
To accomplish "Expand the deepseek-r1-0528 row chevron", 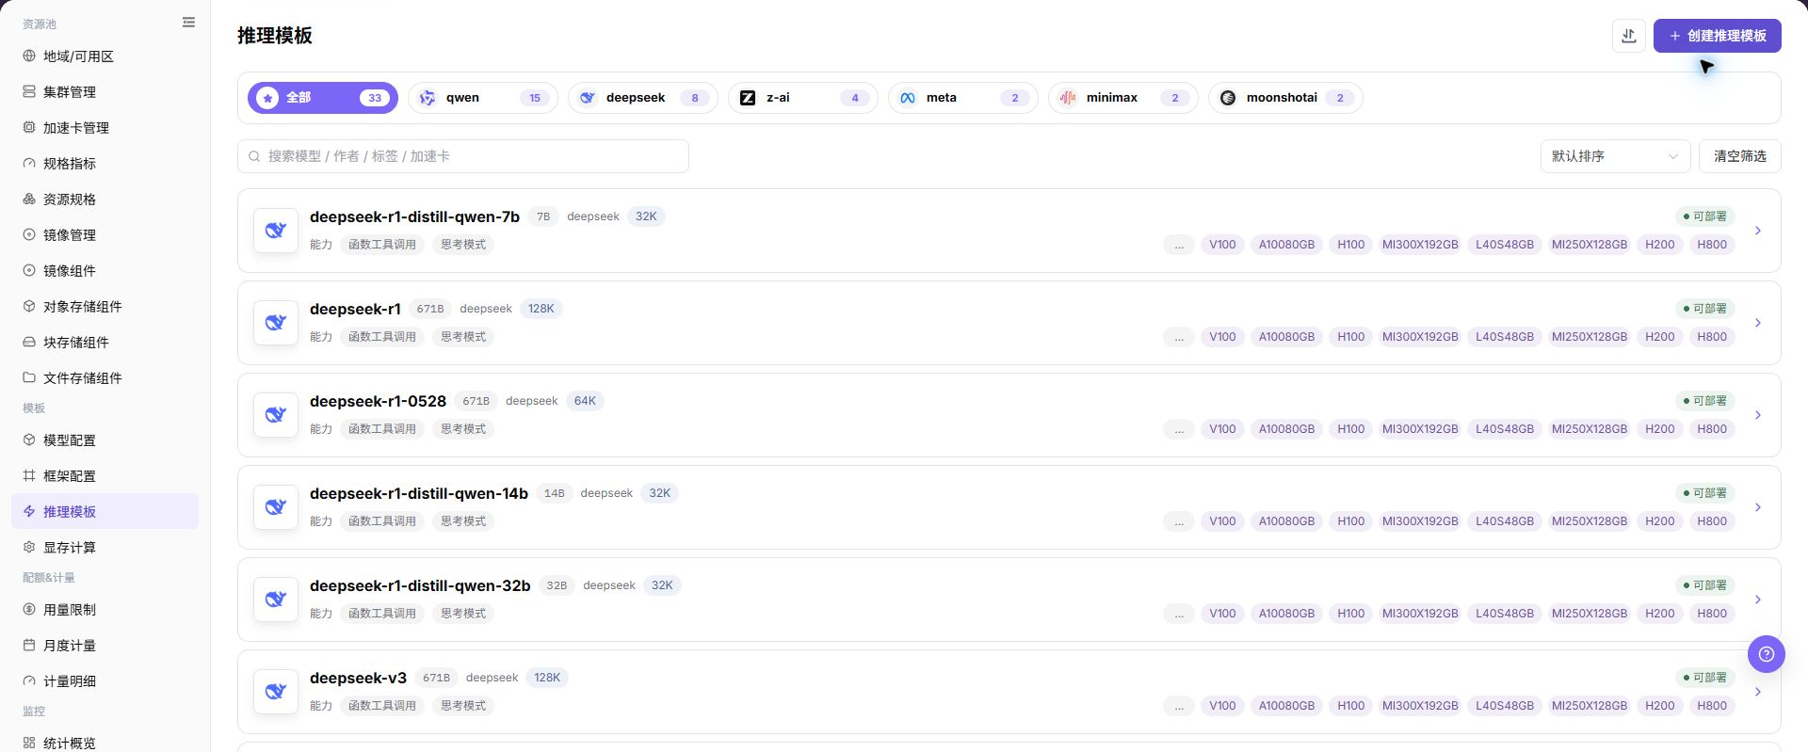I will (1757, 415).
